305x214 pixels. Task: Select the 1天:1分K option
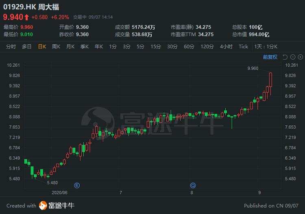[266, 47]
